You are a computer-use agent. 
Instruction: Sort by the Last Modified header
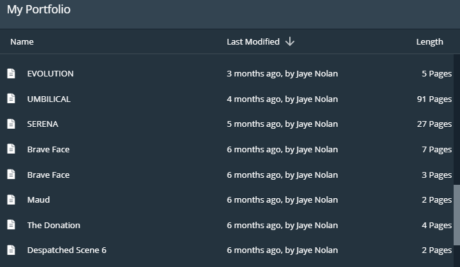253,41
